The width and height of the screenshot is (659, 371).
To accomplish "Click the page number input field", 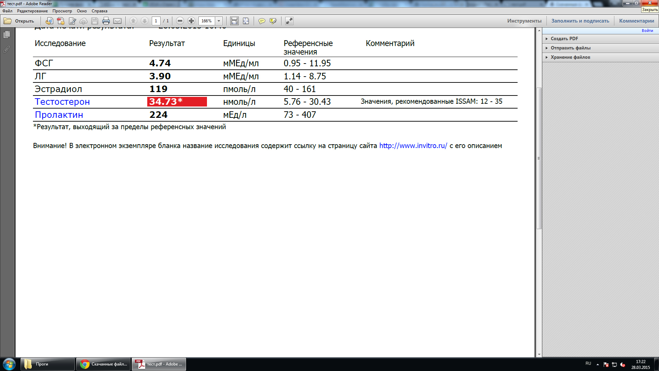I will tap(156, 21).
